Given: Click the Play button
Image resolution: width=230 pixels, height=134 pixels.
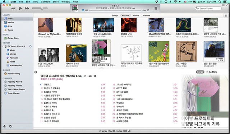Looking at the screenshot, I should [x=20, y=8].
